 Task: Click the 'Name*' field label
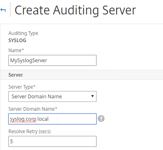(16, 51)
